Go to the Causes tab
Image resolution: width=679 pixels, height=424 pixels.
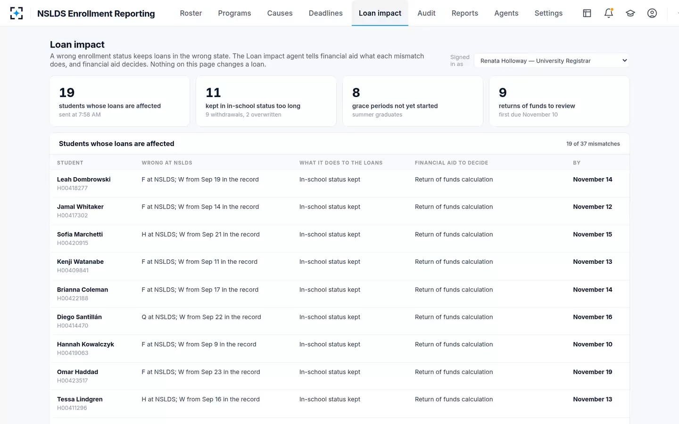coord(280,13)
